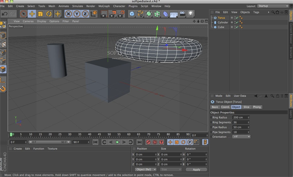Screen dimensions: 293x177
Task: Open the MoGraph menu
Action: click(x=104, y=6)
